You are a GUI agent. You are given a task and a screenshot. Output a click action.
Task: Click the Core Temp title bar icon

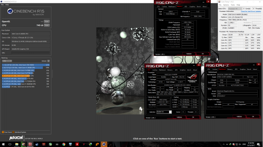[x=219, y=2]
